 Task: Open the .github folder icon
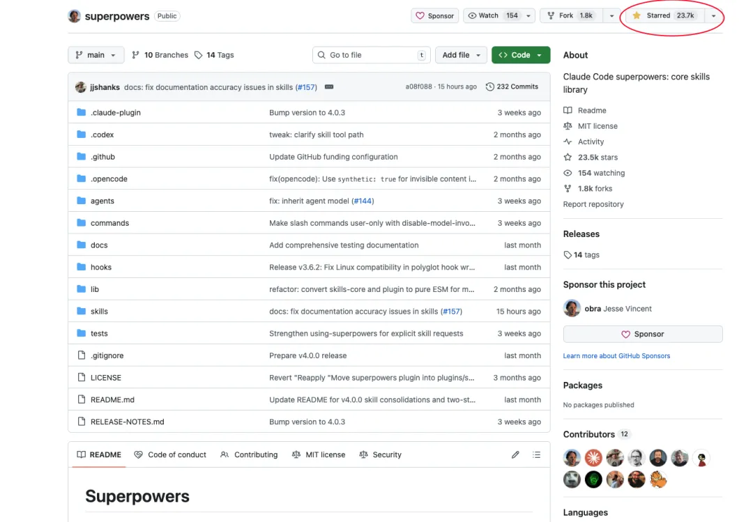(x=81, y=157)
